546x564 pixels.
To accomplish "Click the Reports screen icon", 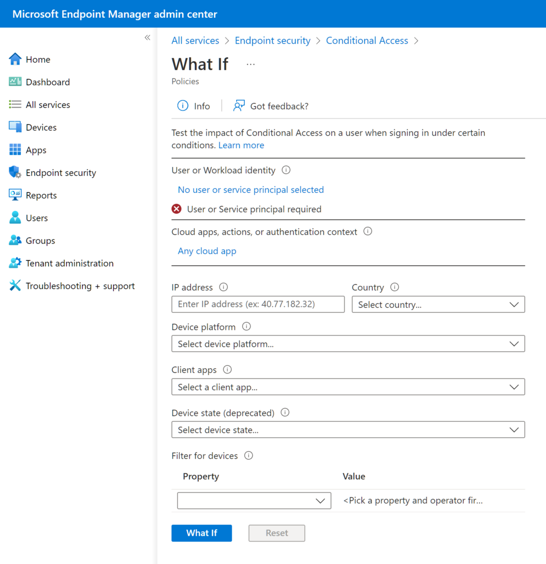I will pos(15,195).
